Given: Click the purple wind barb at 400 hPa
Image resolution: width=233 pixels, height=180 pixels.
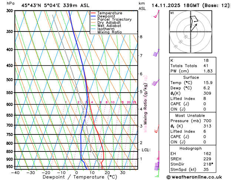Looking at the screenshot, I should (156, 53).
